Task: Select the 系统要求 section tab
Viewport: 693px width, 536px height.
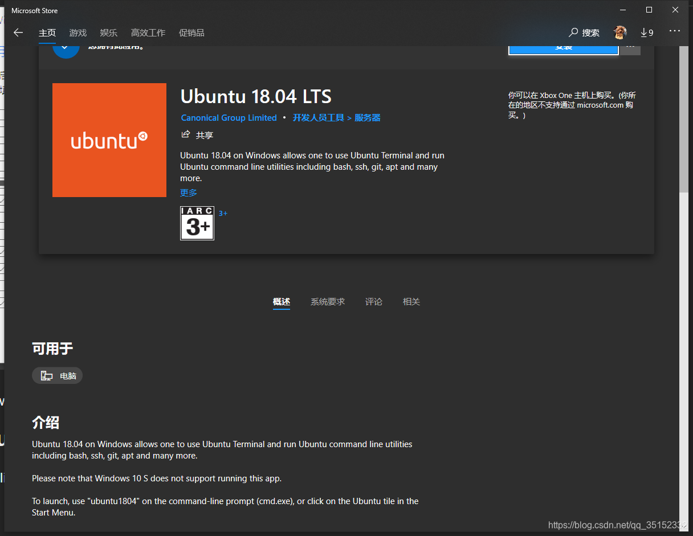Action: coord(328,302)
